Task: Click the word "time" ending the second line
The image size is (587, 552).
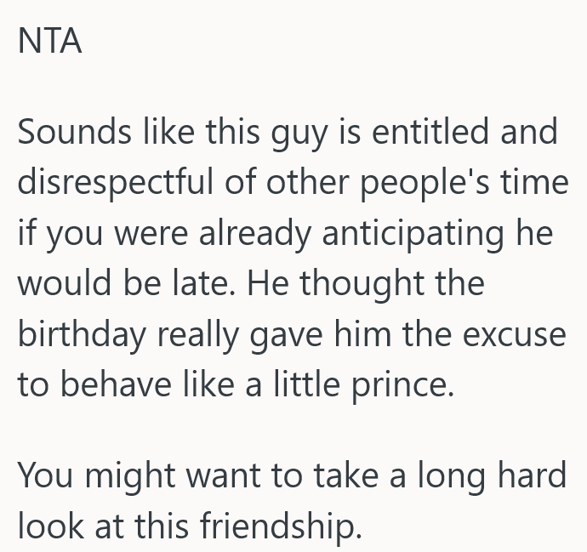Action: (x=534, y=182)
